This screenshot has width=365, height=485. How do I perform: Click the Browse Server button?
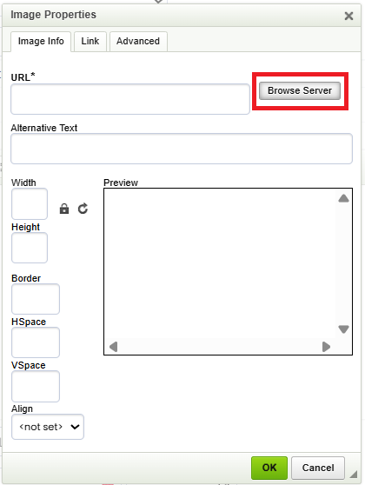pos(300,90)
